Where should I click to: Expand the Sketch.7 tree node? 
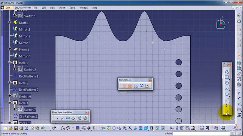(14, 109)
